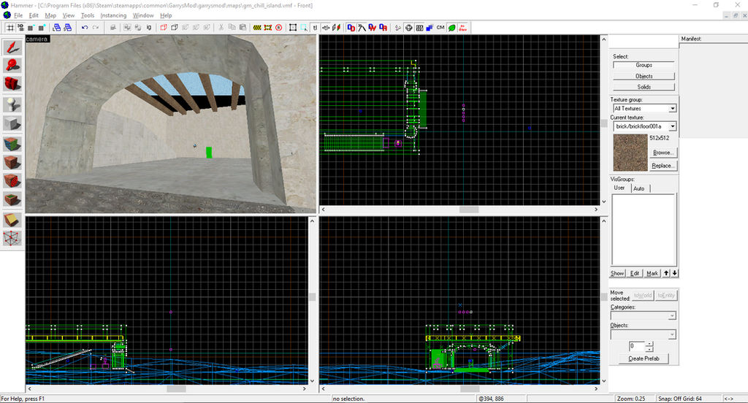Click the bottom-left viewport vertical scrollbar thumb
Viewport: 748px width, 403px height.
click(x=313, y=296)
